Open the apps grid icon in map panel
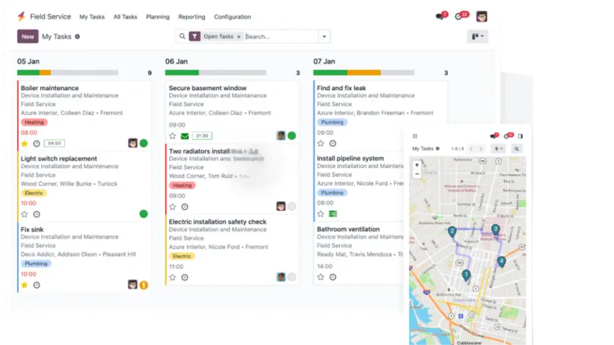614x345 pixels. pyautogui.click(x=415, y=136)
